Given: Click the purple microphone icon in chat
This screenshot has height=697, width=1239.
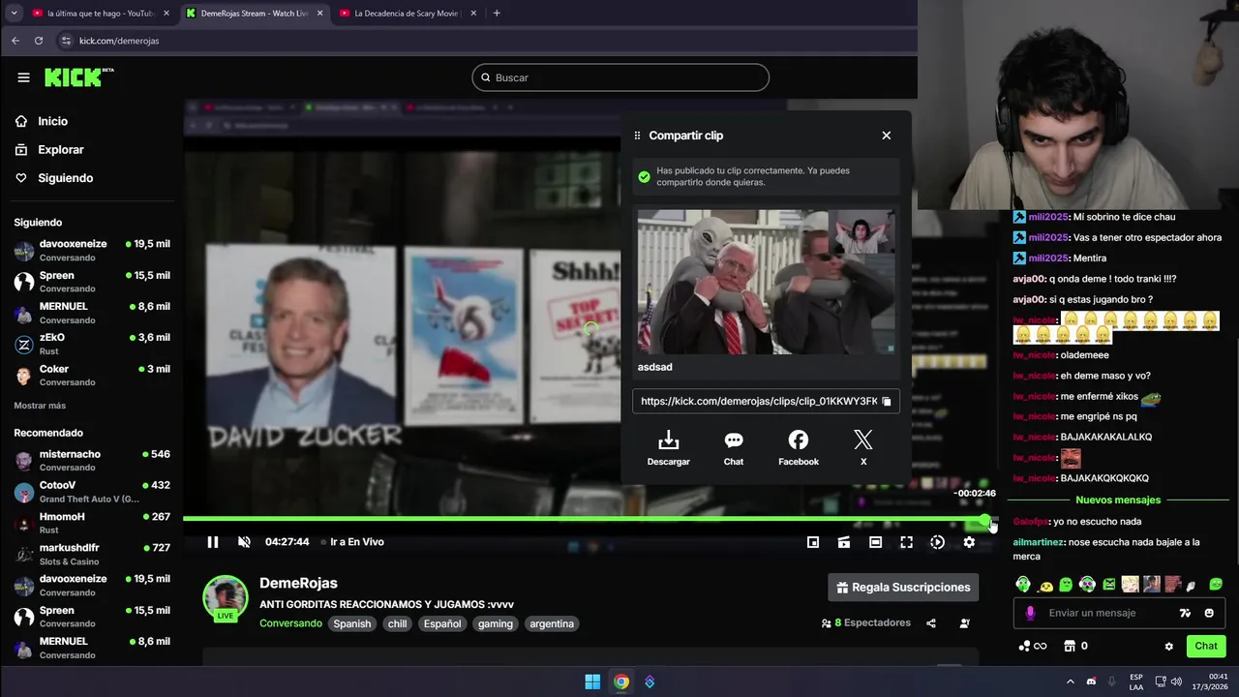Looking at the screenshot, I should coord(1030,613).
